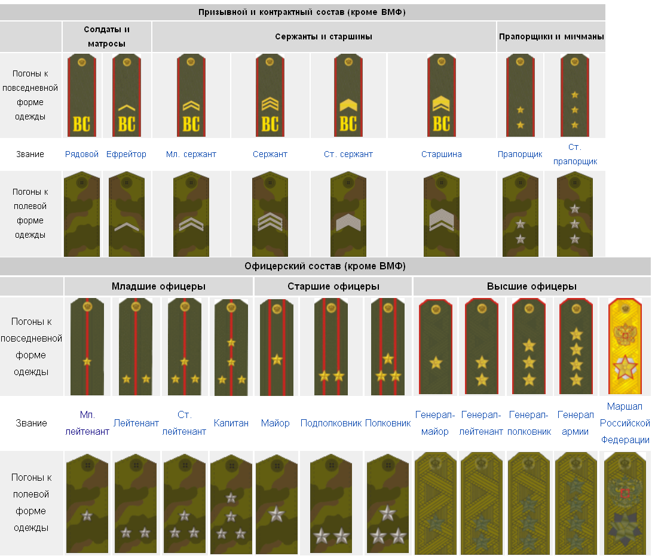
Task: Click Ст. сержант everyday epaulette image
Action: [348, 95]
